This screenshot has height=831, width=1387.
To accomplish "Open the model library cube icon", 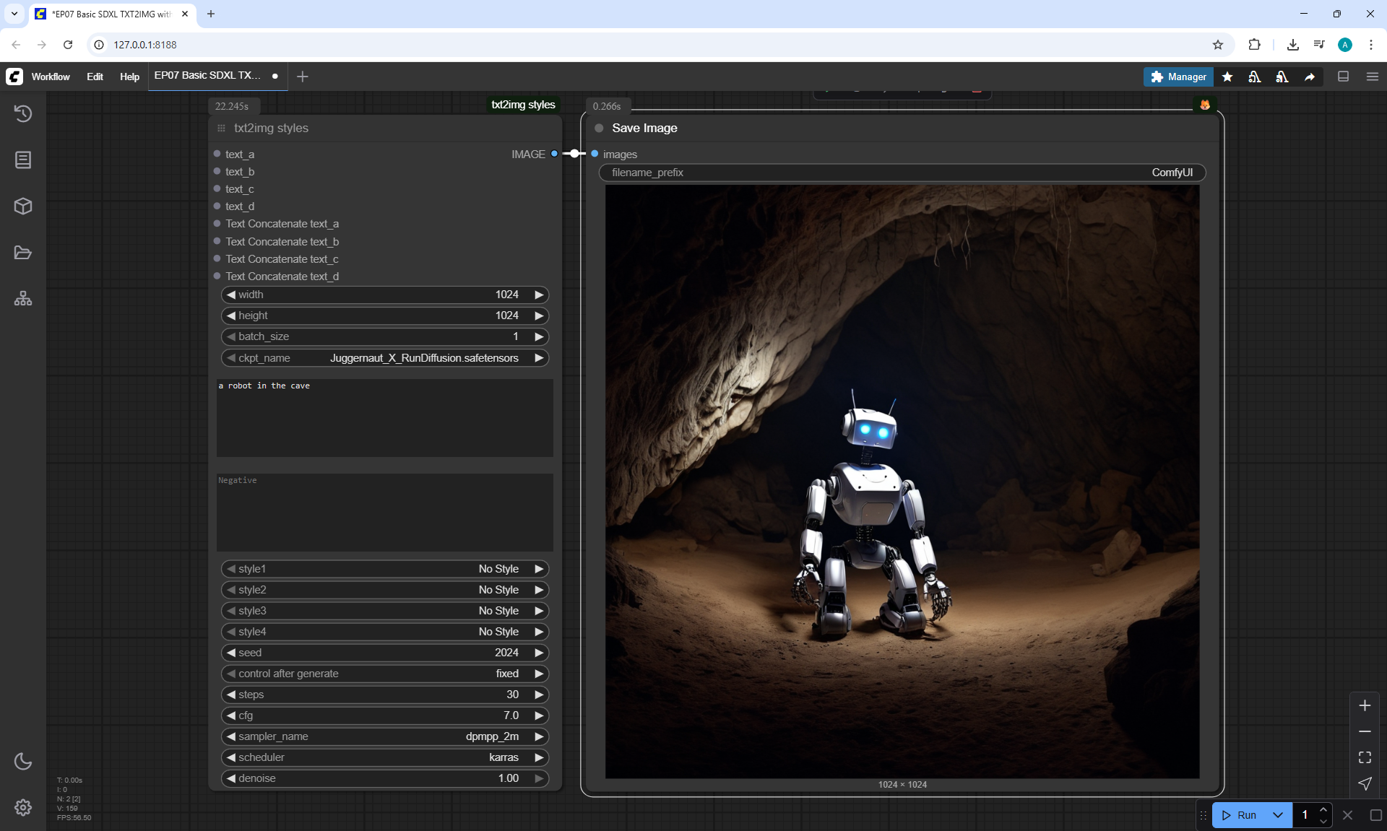I will 23,206.
